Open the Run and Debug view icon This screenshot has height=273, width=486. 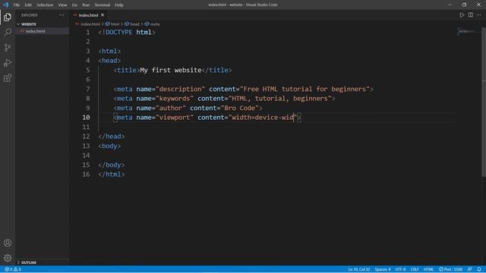pos(8,62)
